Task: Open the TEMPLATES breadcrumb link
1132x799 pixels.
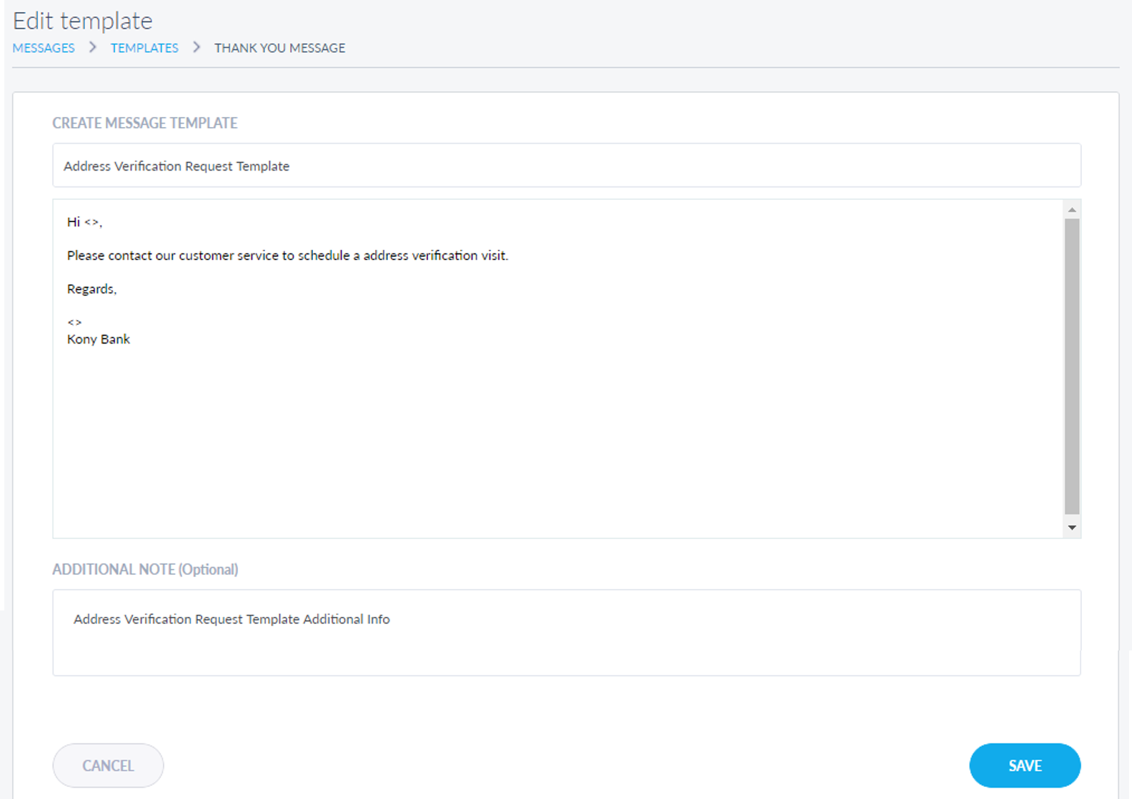Action: (144, 48)
